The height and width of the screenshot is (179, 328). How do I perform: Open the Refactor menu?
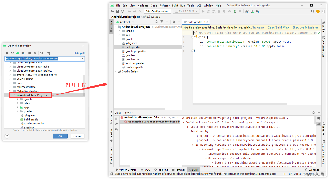click(x=164, y=6)
